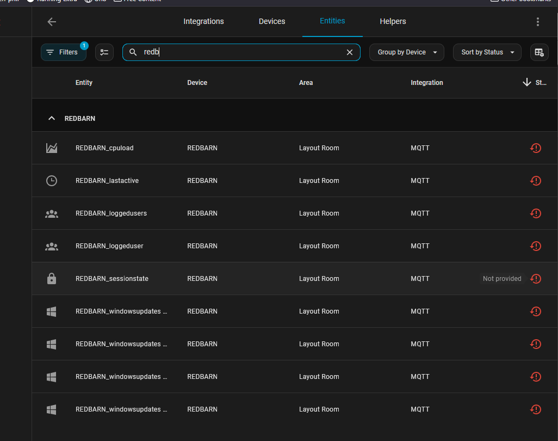Click the REDBARN_cpuload chart icon
Screen dimensions: 558x441
click(x=52, y=148)
